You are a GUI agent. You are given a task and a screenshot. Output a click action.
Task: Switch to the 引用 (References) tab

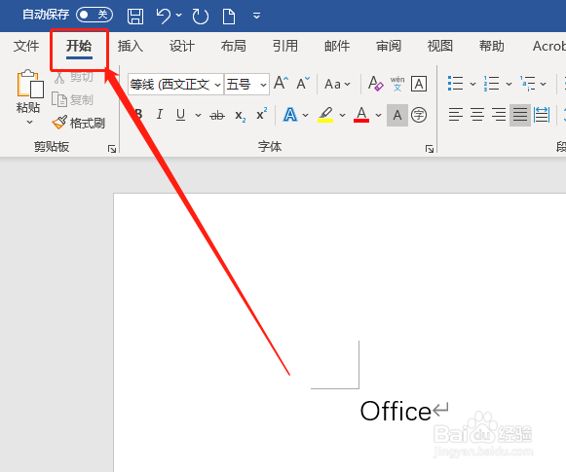pyautogui.click(x=285, y=46)
